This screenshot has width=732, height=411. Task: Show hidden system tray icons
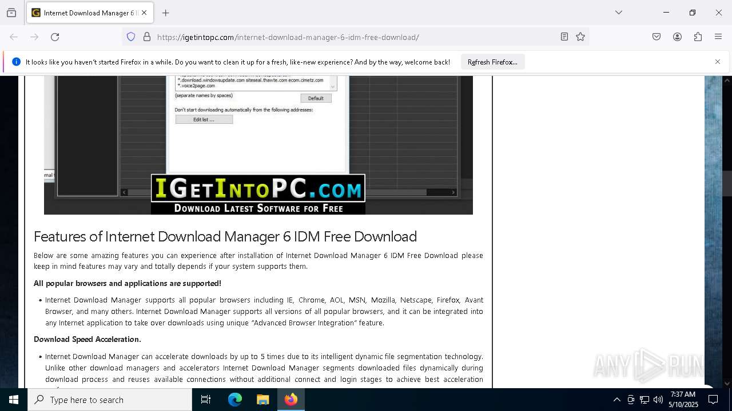tap(616, 400)
